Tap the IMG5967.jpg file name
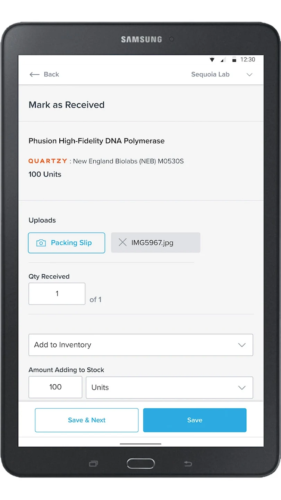281x500 pixels. pos(152,243)
